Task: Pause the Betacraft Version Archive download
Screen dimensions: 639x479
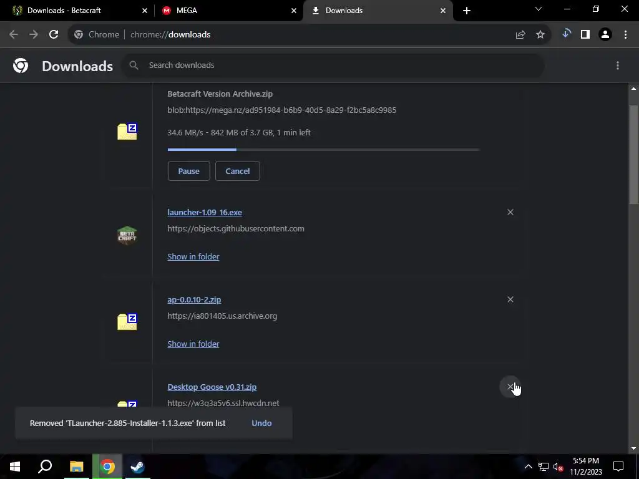Action: click(x=188, y=171)
